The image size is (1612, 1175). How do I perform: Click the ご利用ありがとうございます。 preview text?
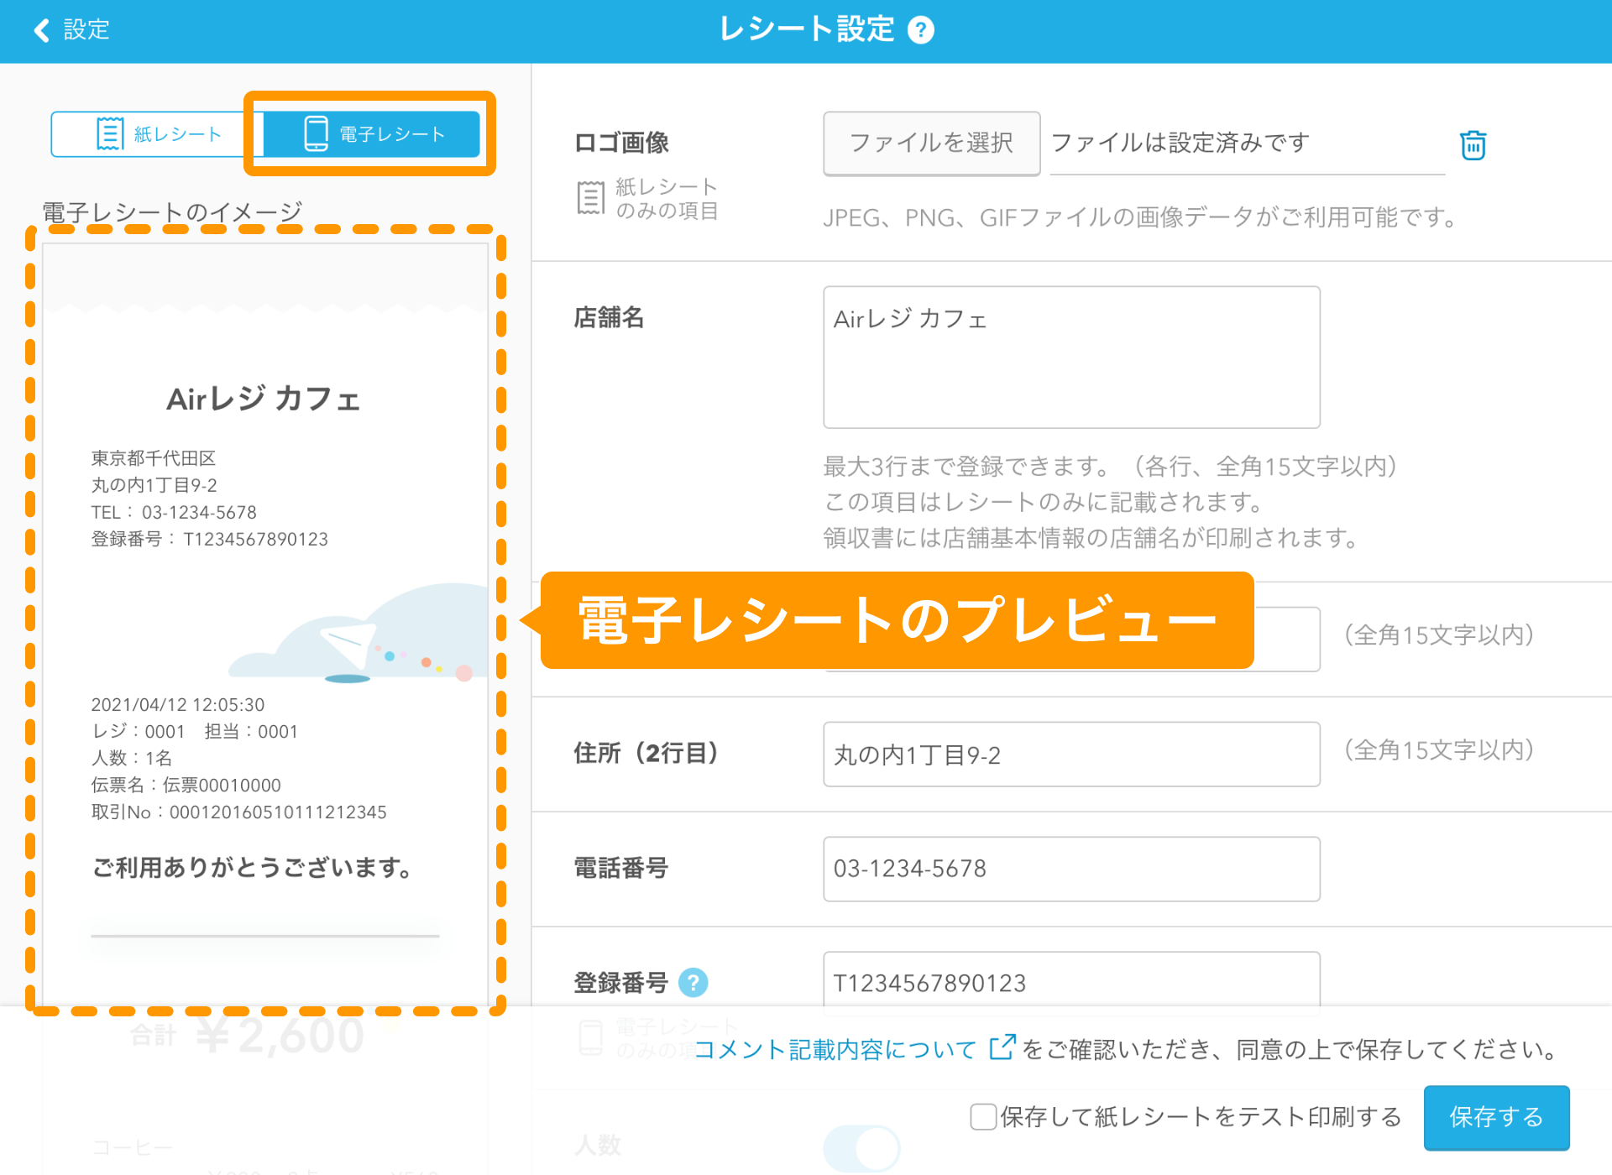coord(251,868)
